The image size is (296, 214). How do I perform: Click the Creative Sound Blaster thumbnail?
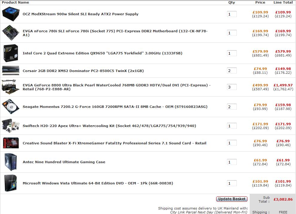coord(11,143)
